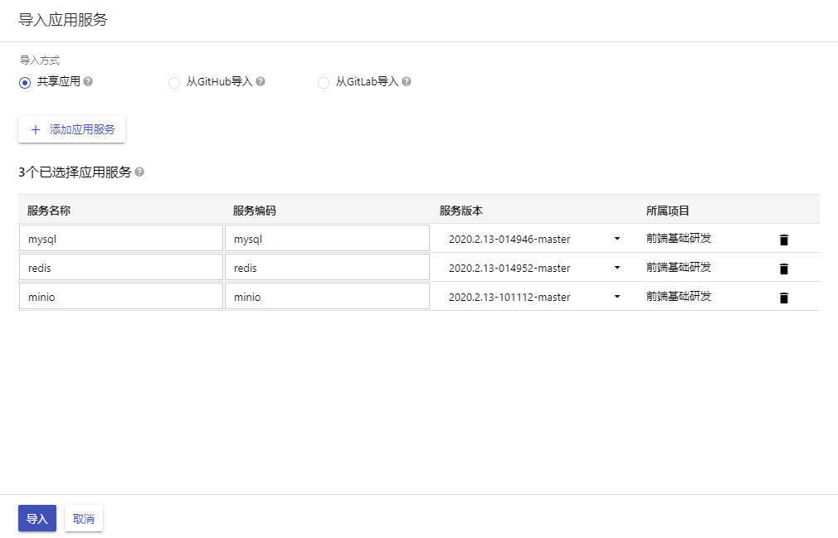Click help icon next to 从GitLab导入
838x538 pixels.
[407, 82]
